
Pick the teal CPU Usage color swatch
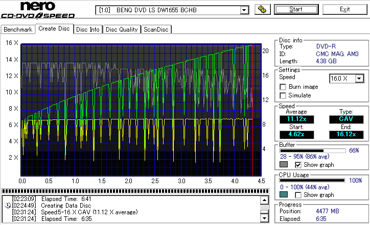click(284, 195)
